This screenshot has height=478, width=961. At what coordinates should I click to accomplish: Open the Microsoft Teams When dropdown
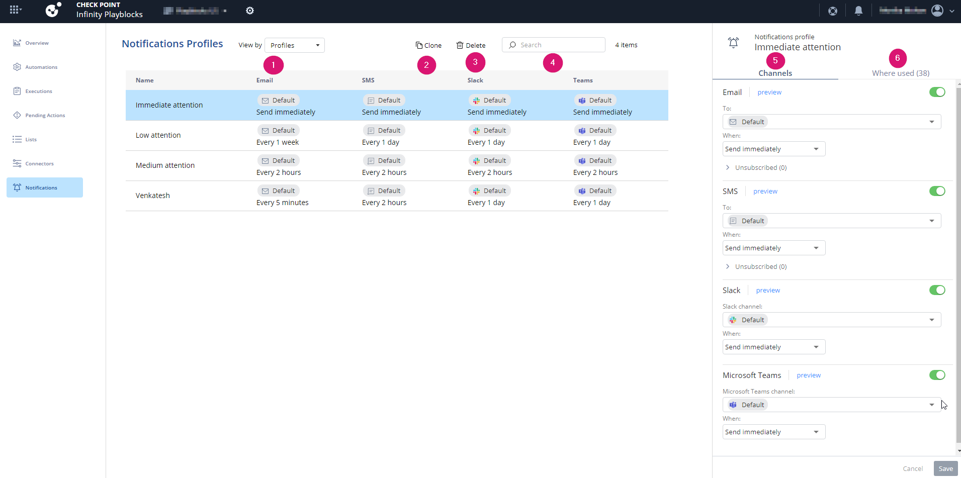pos(774,432)
